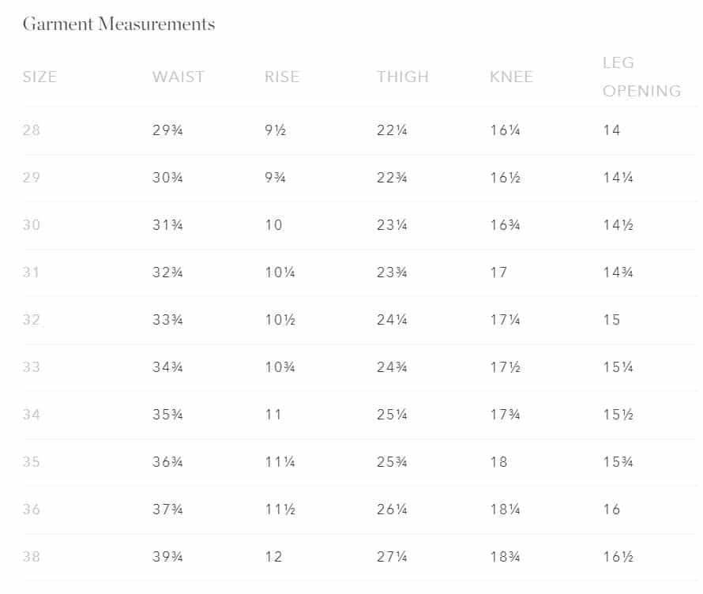Viewport: 703px width, 594px height.
Task: Click the SIZE column header
Action: [39, 77]
